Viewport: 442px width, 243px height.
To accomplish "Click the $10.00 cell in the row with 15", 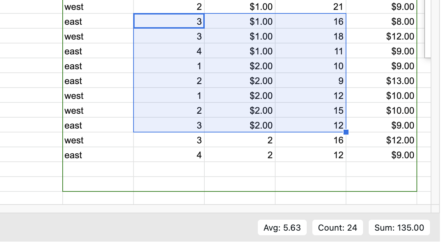I will pyautogui.click(x=381, y=111).
